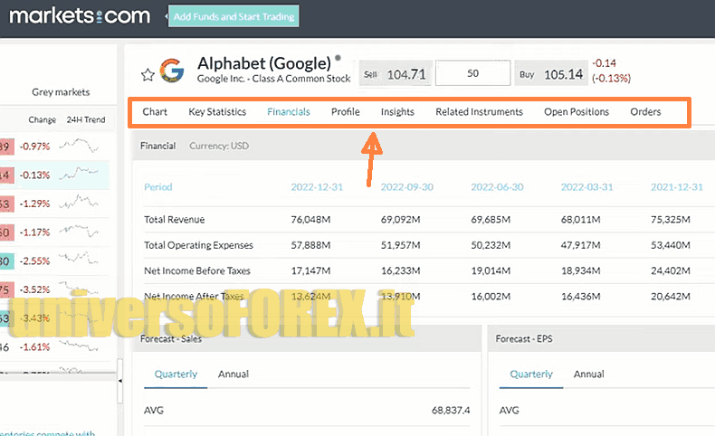Screen dimensions: 715x436
Task: Collapse the banner arrow beside Add Funds
Action: click(165, 16)
